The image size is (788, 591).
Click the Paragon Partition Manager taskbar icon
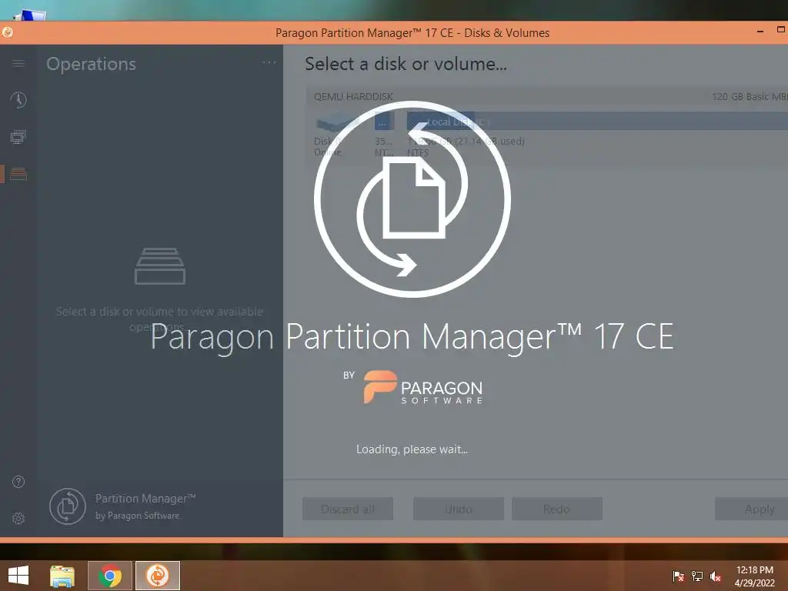click(x=158, y=576)
